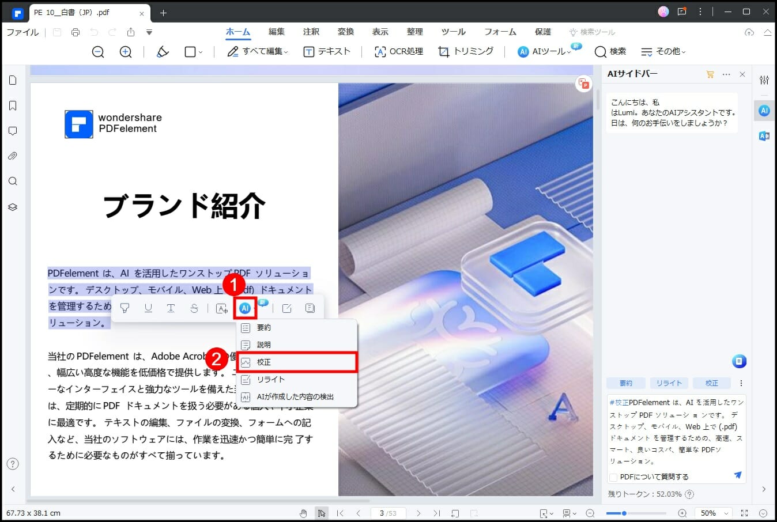Screen dimensions: 777x522
Task: Click the リライト button in AI sidebar
Action: (669, 383)
